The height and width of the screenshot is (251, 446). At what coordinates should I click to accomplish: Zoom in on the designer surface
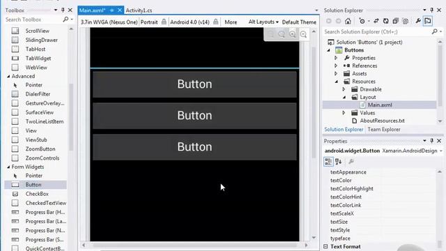(x=293, y=34)
